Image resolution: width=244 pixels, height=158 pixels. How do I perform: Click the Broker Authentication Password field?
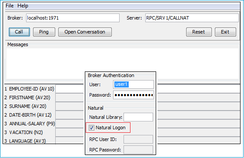(x=134, y=95)
